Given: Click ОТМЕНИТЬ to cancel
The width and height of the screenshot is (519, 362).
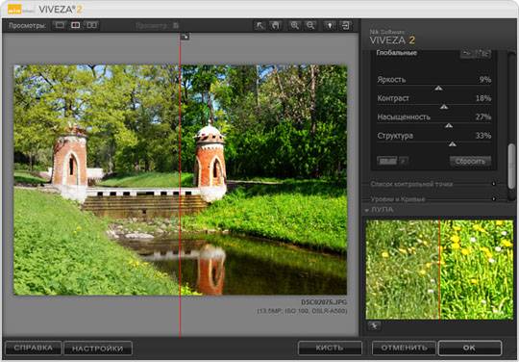Looking at the screenshot, I should (404, 349).
